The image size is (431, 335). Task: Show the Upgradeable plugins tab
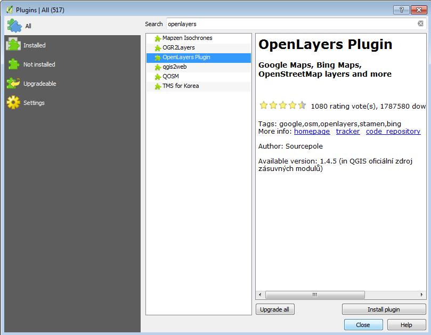click(x=72, y=84)
